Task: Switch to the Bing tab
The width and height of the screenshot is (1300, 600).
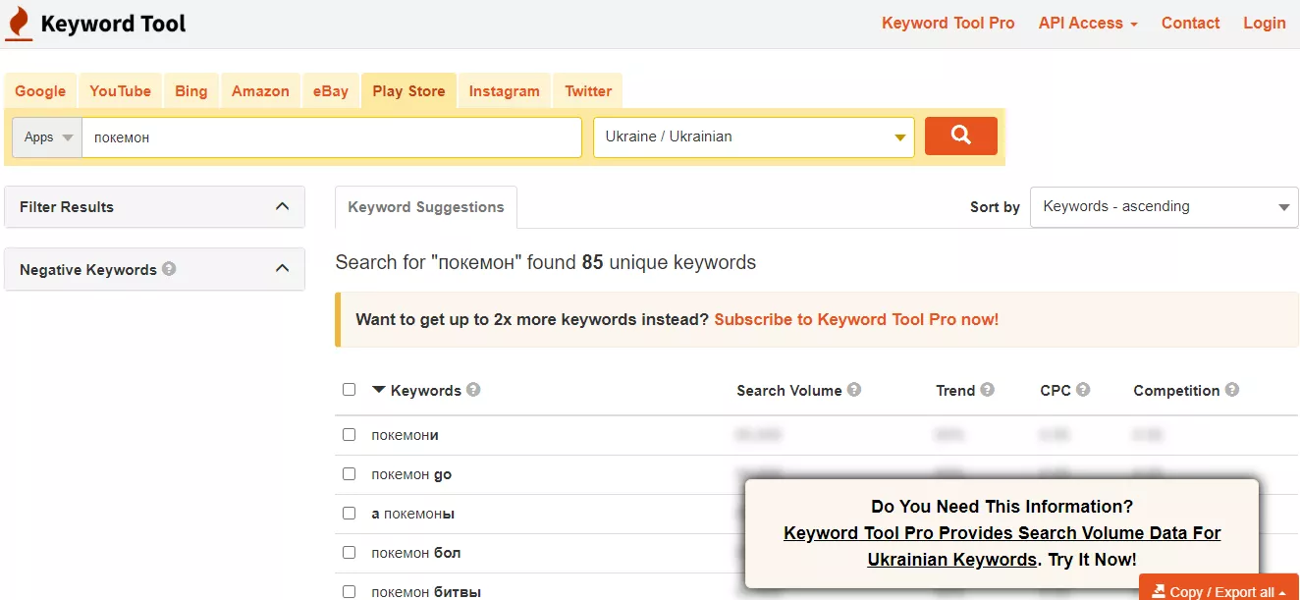Action: (190, 91)
